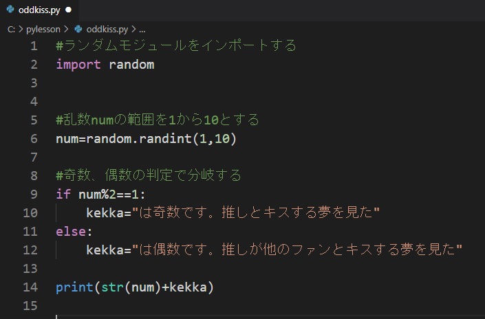Click the print function call on line 14

point(74,287)
